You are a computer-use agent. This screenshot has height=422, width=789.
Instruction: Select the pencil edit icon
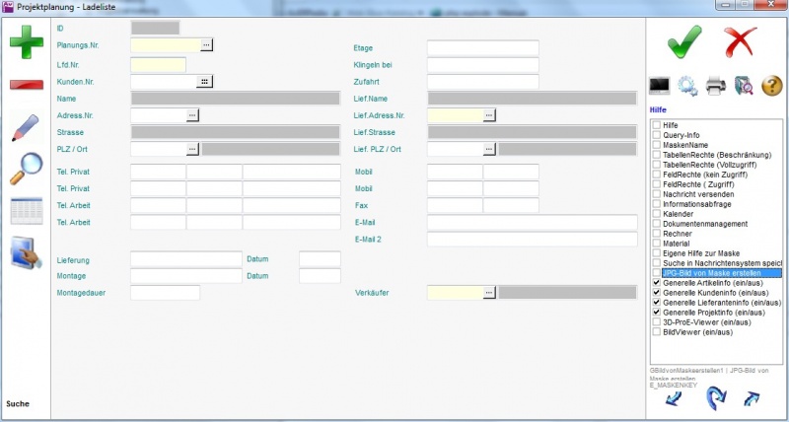pyautogui.click(x=27, y=128)
